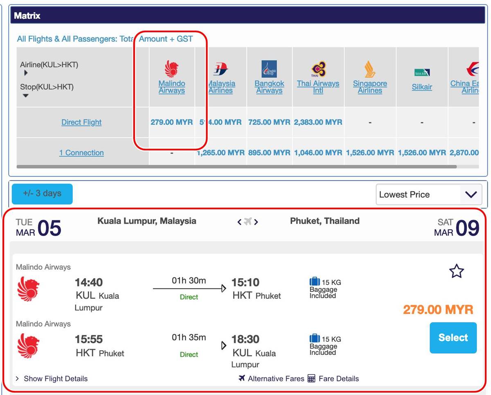Click the matrix horizontal scrollbar
Screen dimensions: 491x395
236,167
